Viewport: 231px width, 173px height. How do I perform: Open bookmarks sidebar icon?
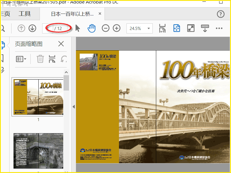tap(3, 58)
